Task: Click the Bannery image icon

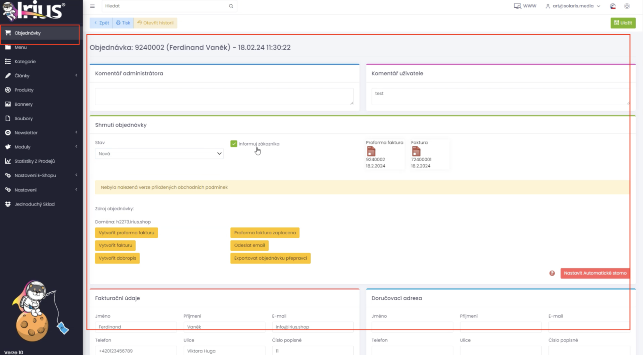Action: (8, 104)
